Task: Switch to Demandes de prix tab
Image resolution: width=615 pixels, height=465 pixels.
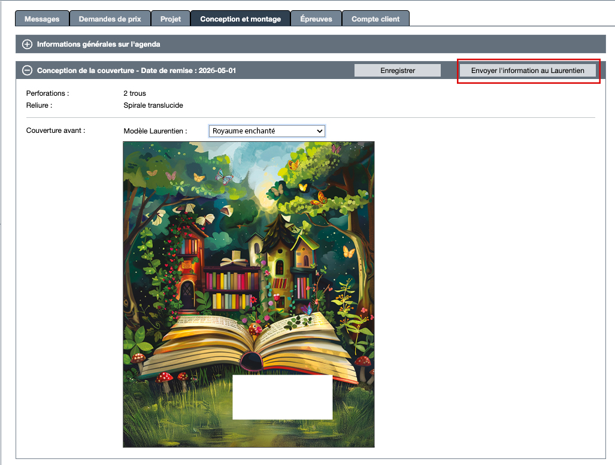Action: (110, 19)
